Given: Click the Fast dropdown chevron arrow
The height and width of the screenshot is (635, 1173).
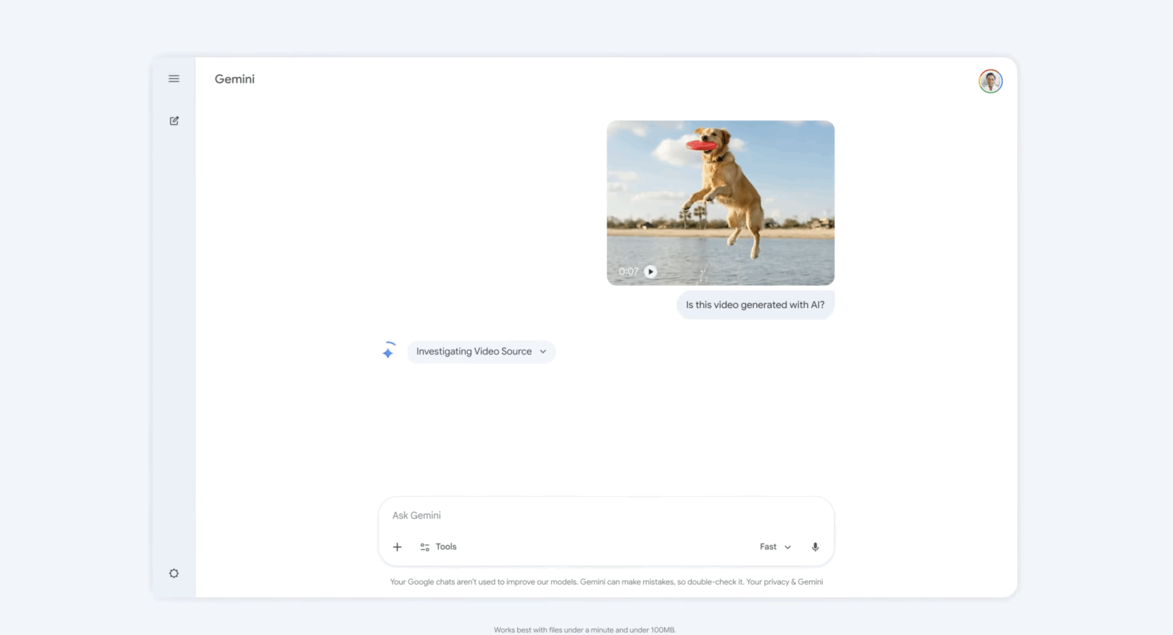Looking at the screenshot, I should point(788,547).
